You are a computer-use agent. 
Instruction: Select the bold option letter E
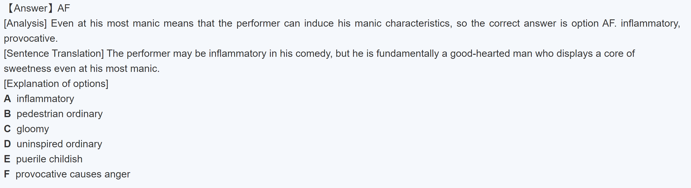[x=7, y=159]
